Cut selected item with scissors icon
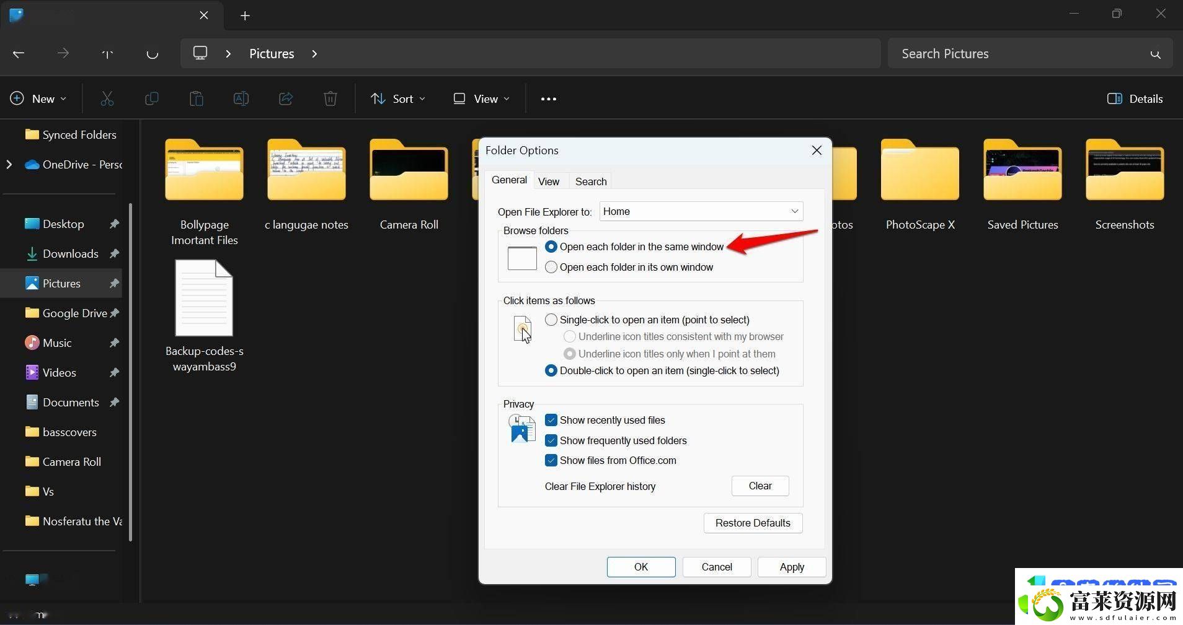This screenshot has height=625, width=1183. tap(107, 98)
